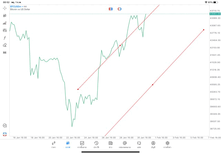Screen dimensions: 221x154
Task: Click the current price label 43582.59
Action: (215, 14)
